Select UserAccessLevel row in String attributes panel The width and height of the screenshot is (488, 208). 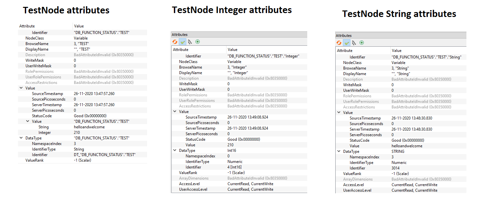tap(401, 190)
